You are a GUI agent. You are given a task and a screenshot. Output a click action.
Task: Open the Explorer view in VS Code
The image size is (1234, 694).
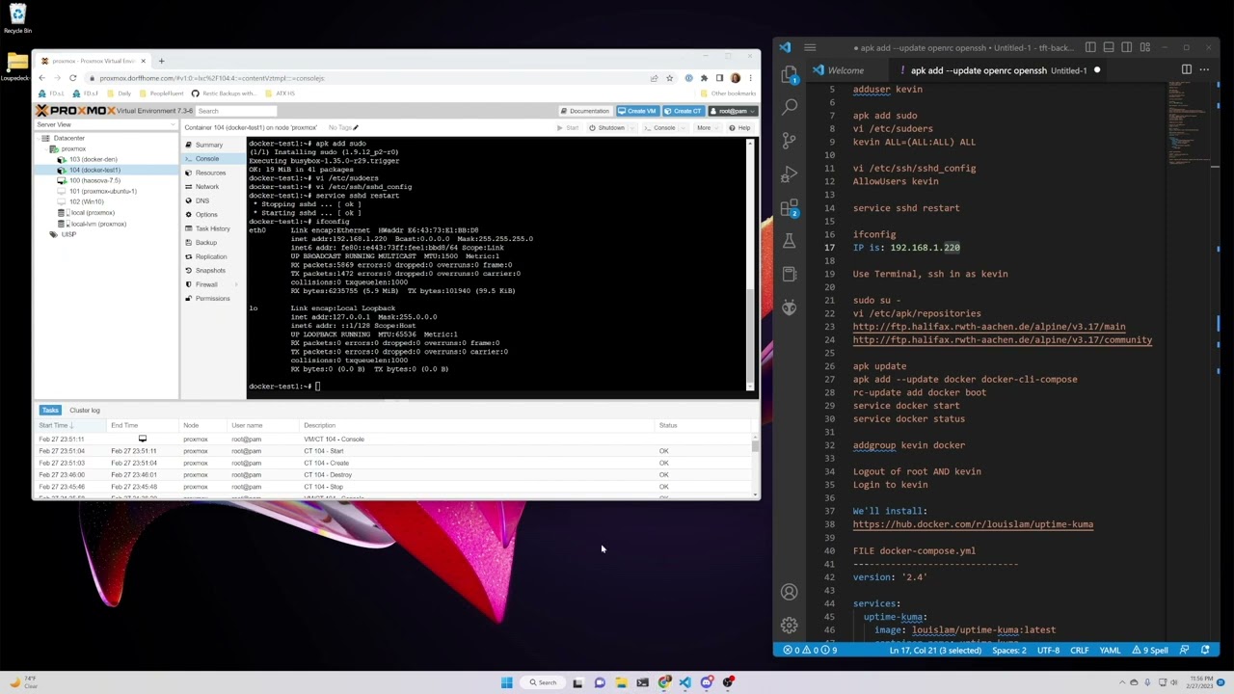790,74
